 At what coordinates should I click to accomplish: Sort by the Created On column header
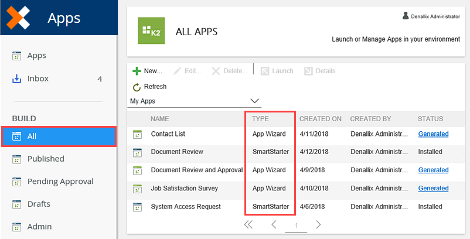[320, 119]
